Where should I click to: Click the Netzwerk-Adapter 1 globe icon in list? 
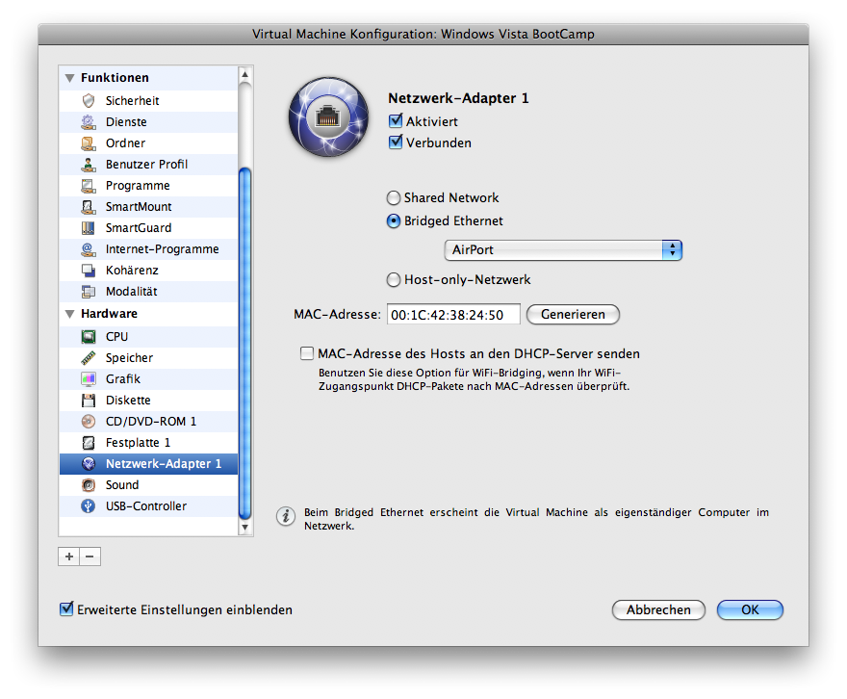88,464
